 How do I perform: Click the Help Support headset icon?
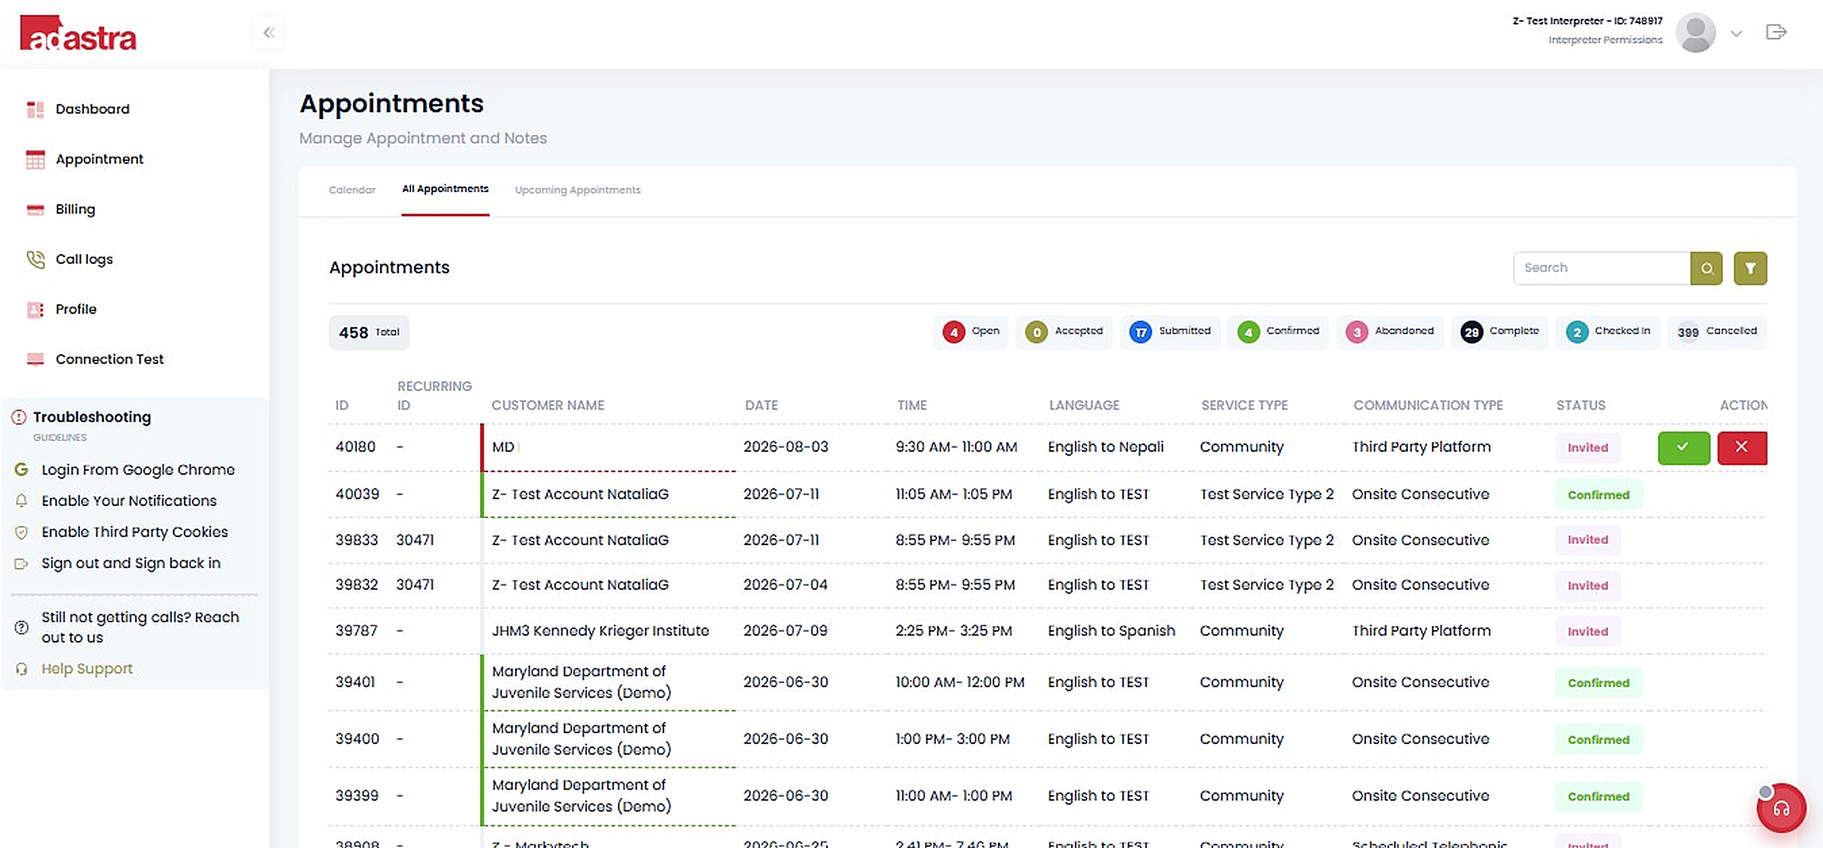(21, 669)
